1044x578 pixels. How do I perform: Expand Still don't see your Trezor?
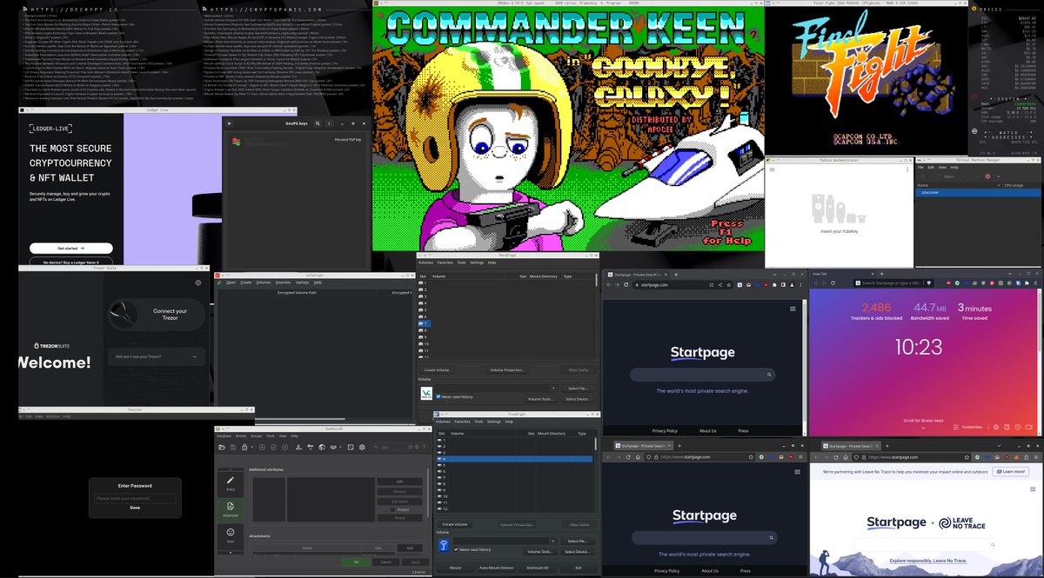pyautogui.click(x=157, y=356)
